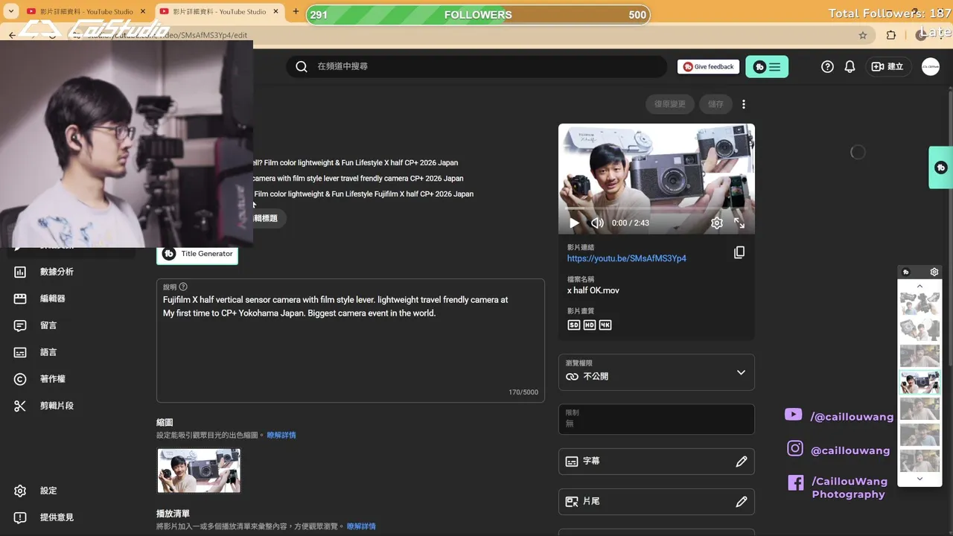Click the HD quality badge

coord(590,325)
